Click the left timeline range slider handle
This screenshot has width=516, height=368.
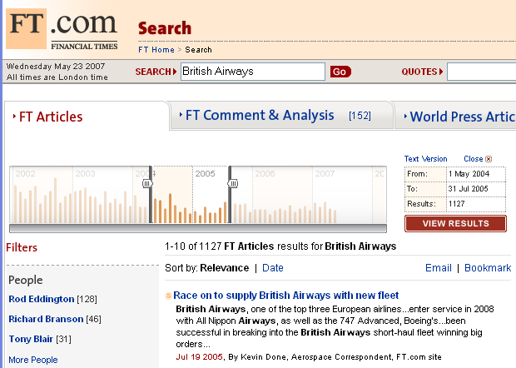[x=147, y=183]
